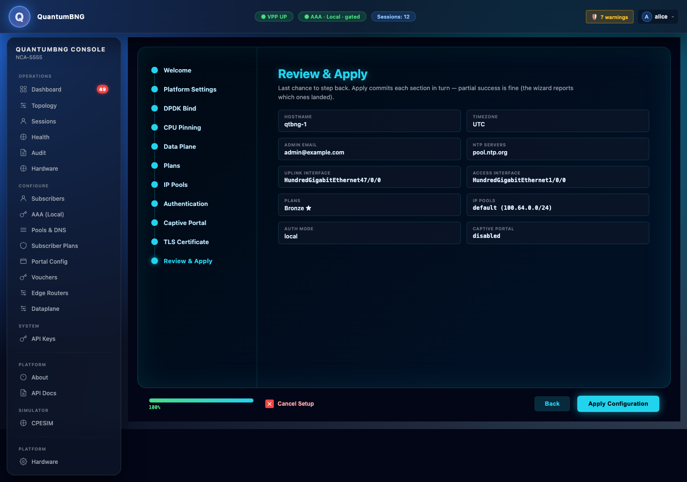Click the alice user avatar icon

click(x=647, y=17)
